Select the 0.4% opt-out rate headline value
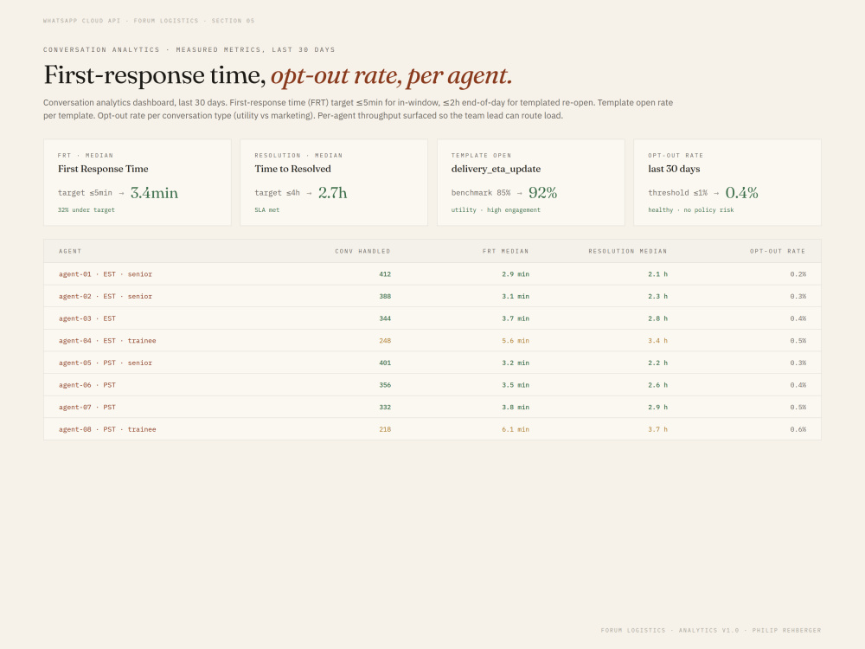This screenshot has width=865, height=649. coord(741,193)
